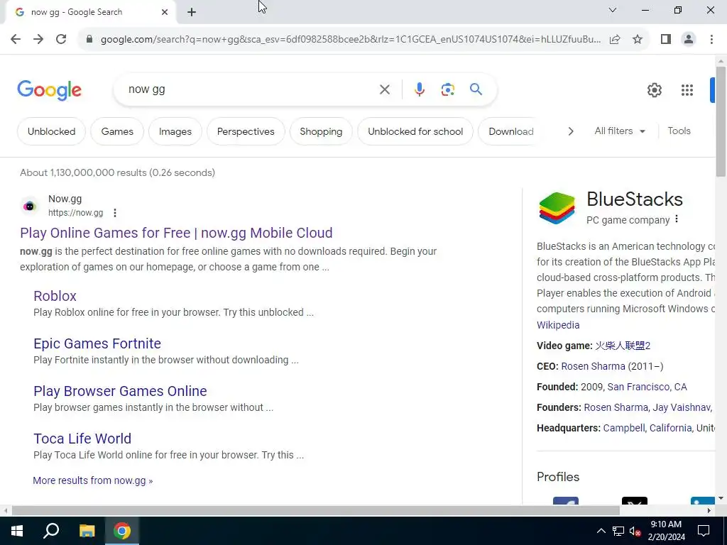The image size is (727, 545).
Task: Open More results from now.gg
Action: [93, 480]
